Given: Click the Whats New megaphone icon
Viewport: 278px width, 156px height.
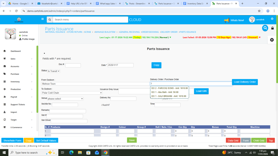Looking at the screenshot, I should (x=226, y=20).
